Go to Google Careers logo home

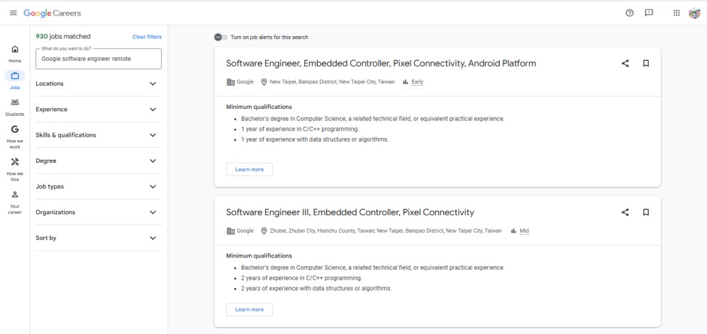coord(52,13)
